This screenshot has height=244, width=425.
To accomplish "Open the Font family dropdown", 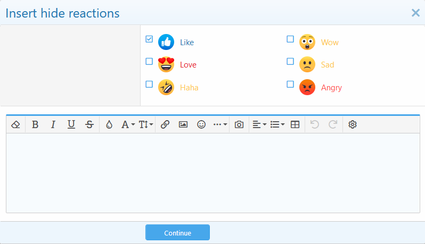I will (128, 124).
